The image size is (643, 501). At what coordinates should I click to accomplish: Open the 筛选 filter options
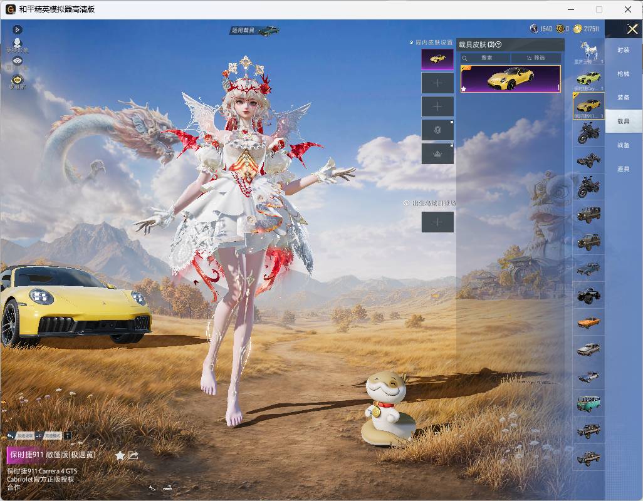coord(536,58)
